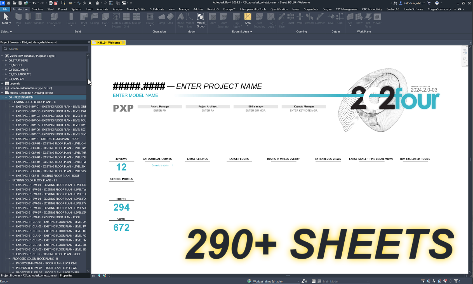Switch to the Annotate ribbon tab
Screen dimensions: 473x284
(102, 9)
